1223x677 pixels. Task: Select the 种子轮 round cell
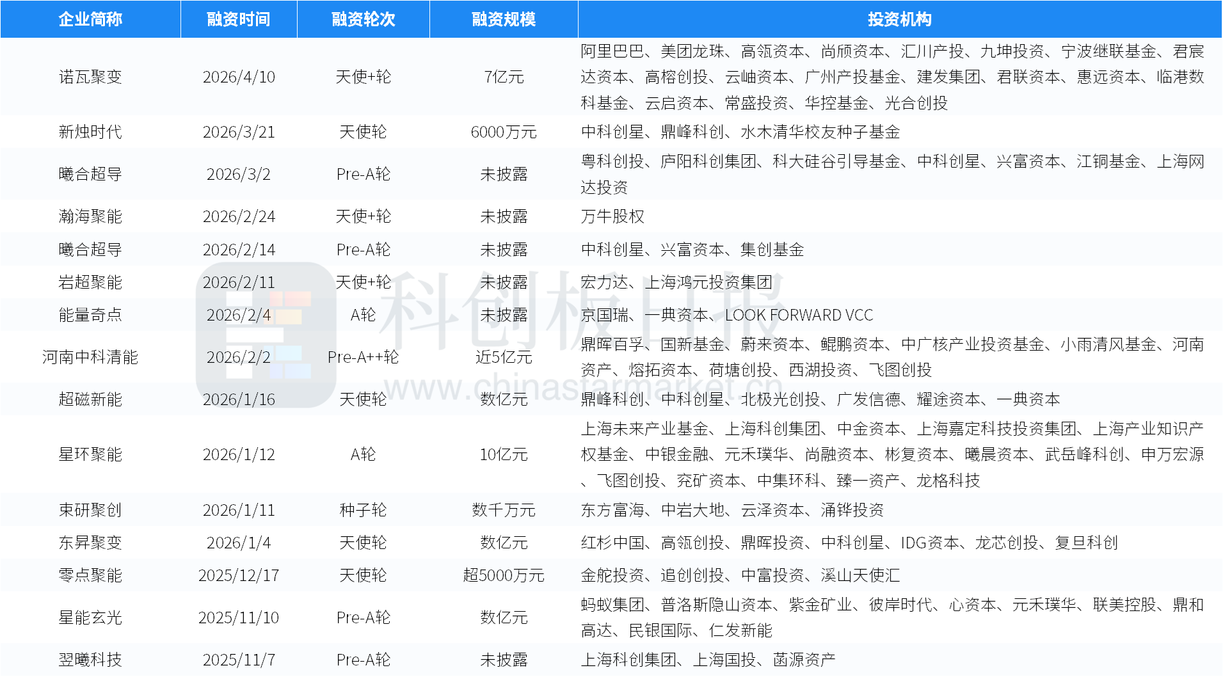[x=364, y=510]
